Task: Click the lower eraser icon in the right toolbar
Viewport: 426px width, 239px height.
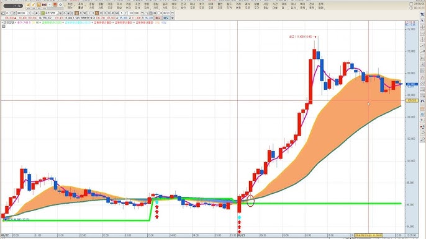Action: tap(422, 139)
